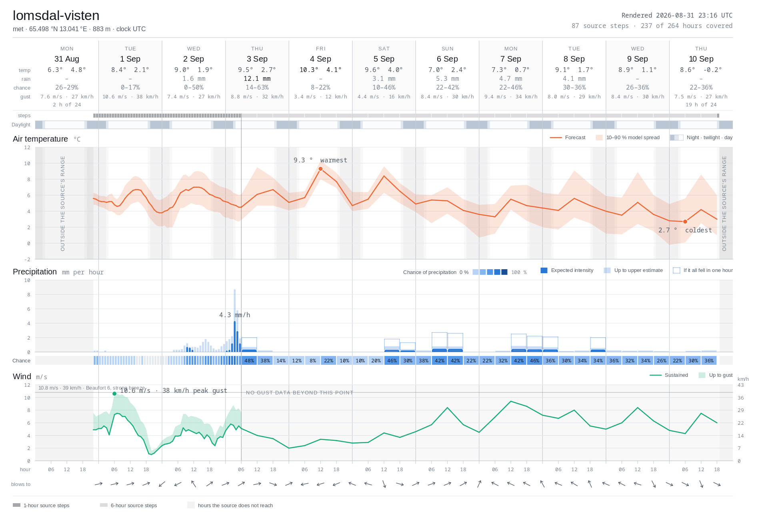
Task: Click the blue Expected intensity legend square
Action: point(544,270)
